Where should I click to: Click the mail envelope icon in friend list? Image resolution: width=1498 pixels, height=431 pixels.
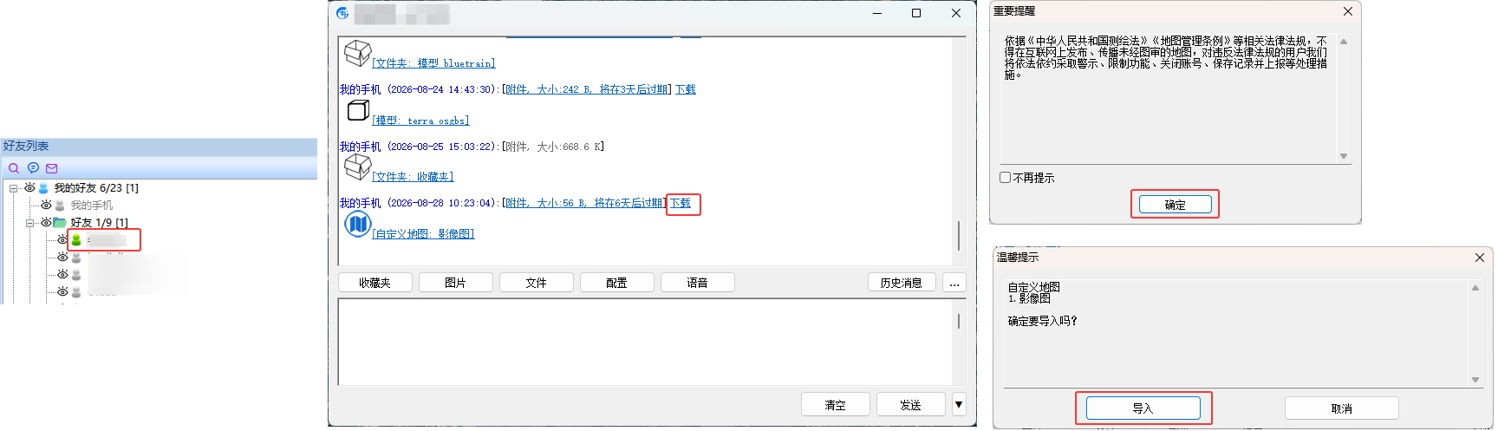click(52, 168)
